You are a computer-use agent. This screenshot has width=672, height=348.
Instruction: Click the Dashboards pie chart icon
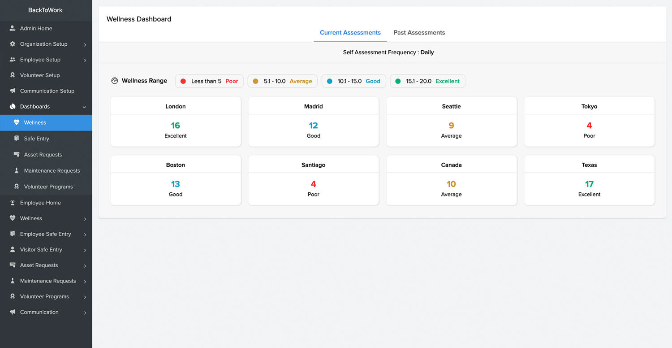[x=13, y=107]
